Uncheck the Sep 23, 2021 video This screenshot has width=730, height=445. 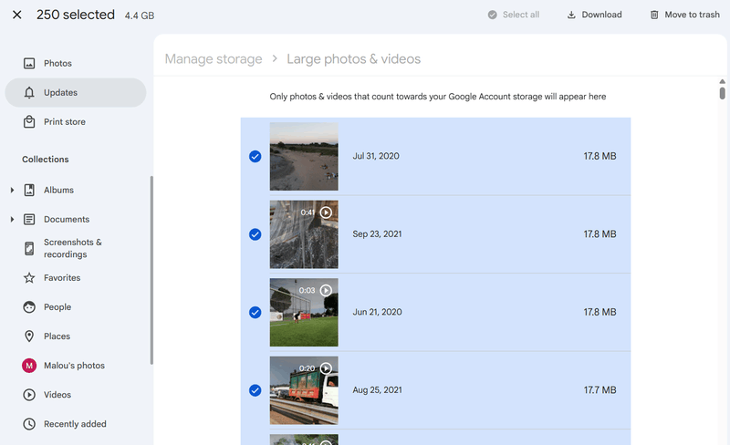(255, 234)
